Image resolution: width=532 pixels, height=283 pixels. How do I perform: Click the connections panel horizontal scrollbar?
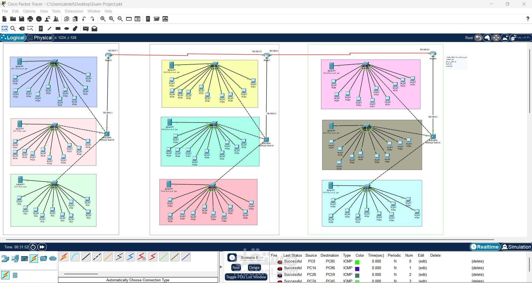[81, 274]
